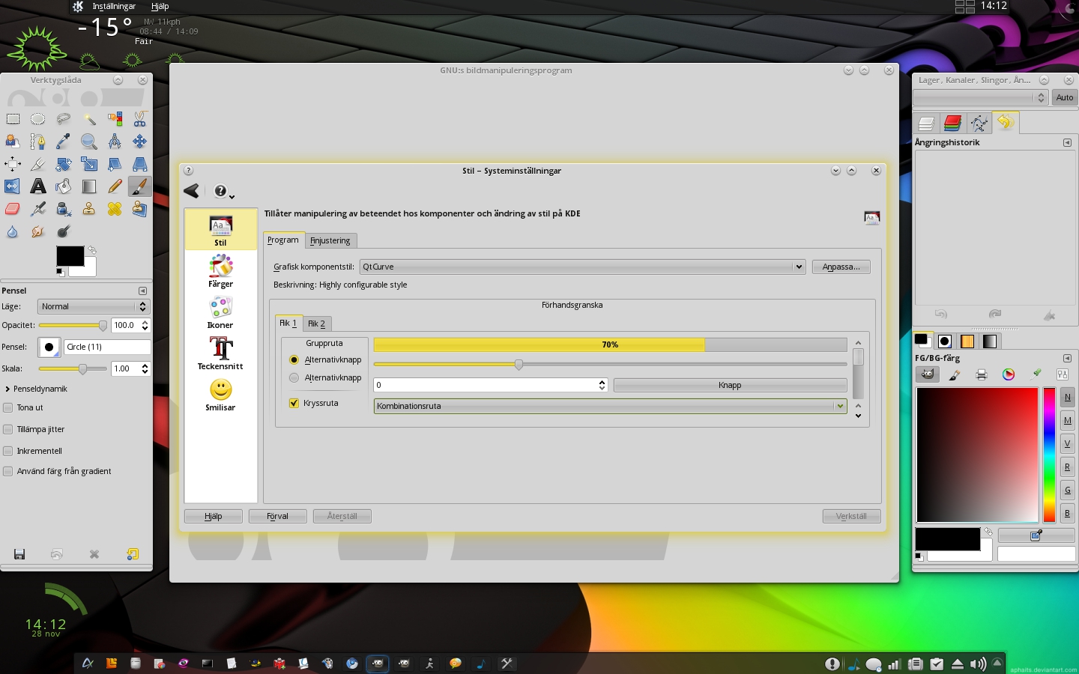Choose the Text tool
Screen dimensions: 1079x674
[x=38, y=186]
